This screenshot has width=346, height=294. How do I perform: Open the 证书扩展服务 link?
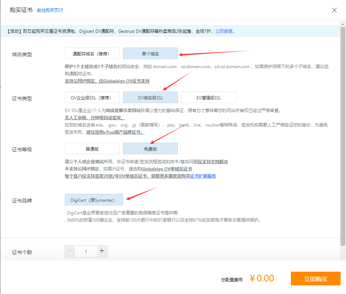click(203, 176)
